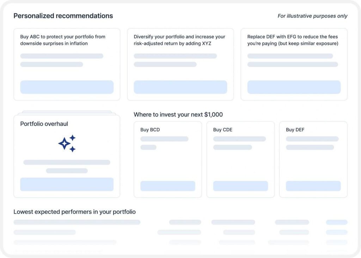
Task: Click the Lowest expected performers in your portfolio heading
Action: (74, 212)
